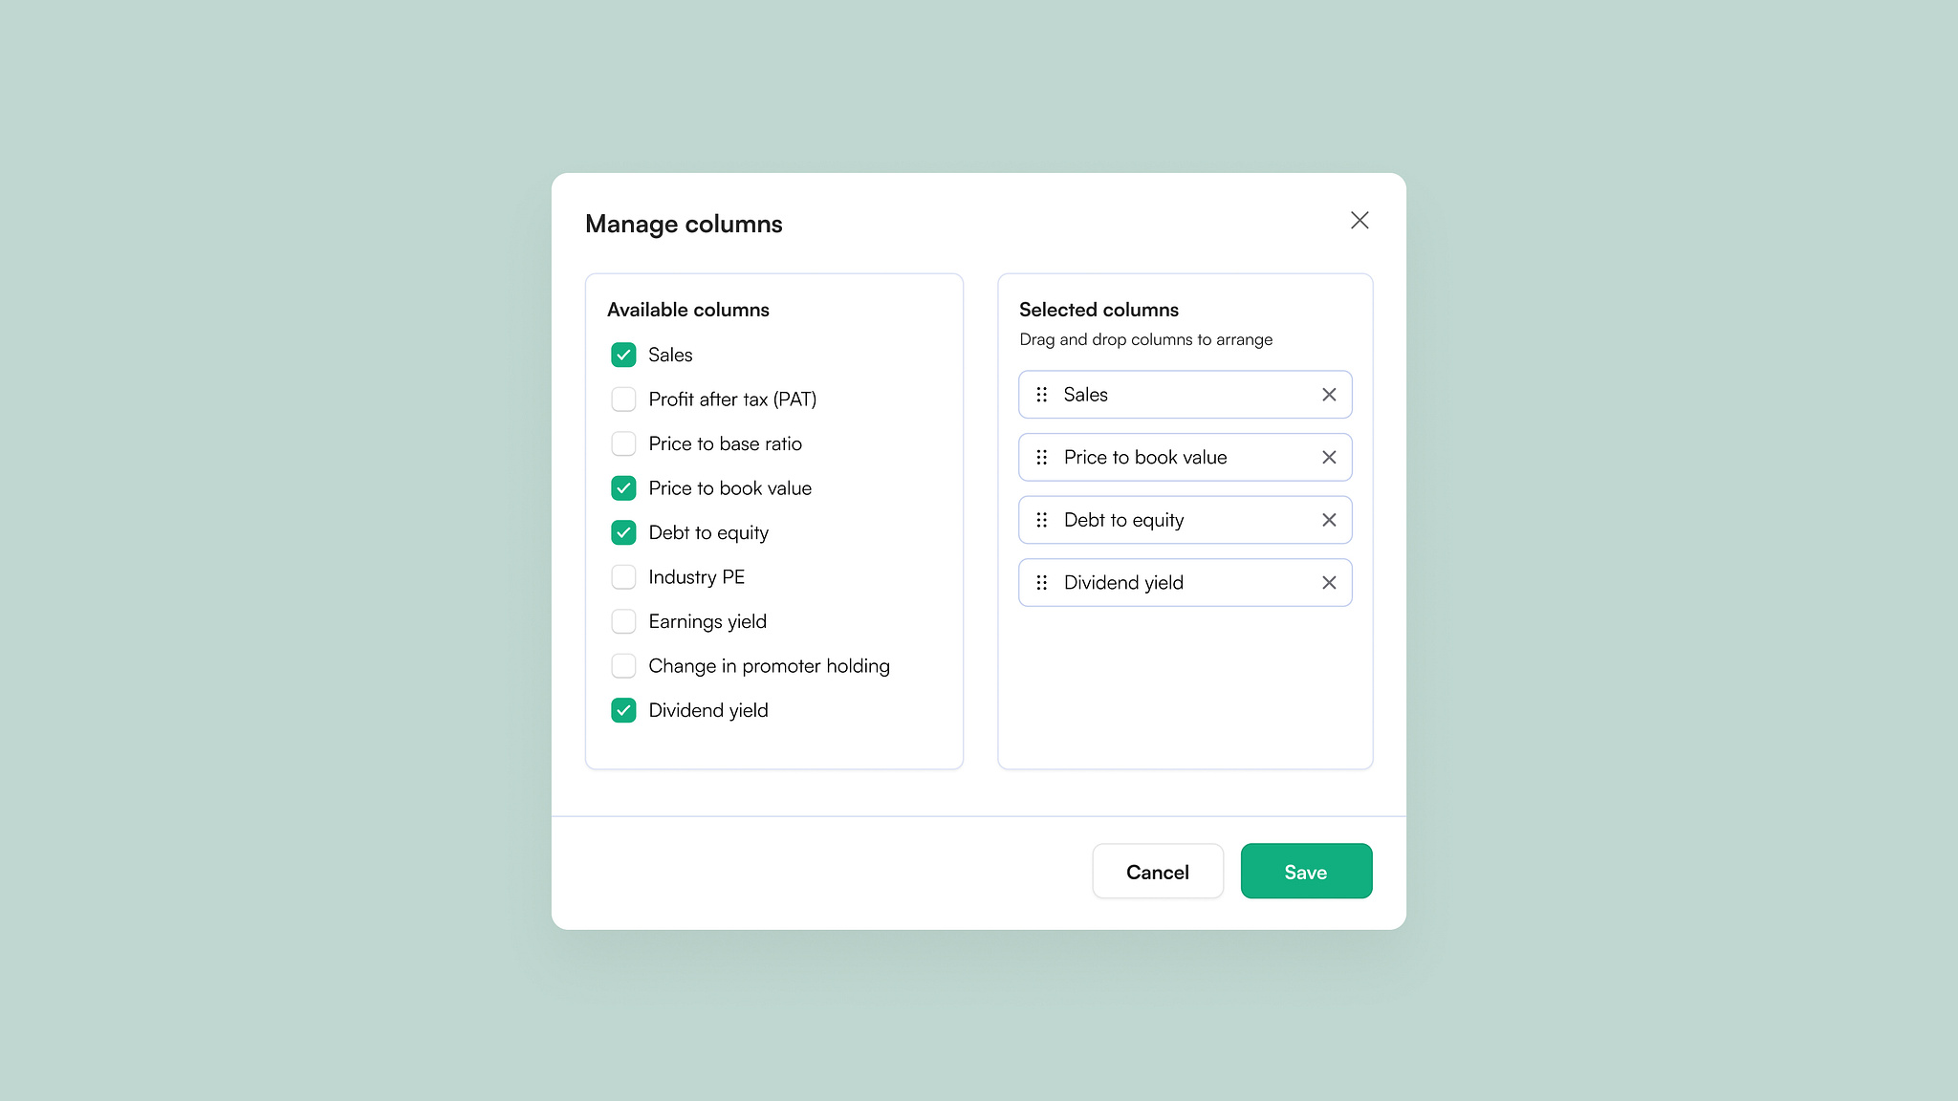Enable Profit after tax (PAT) column
The height and width of the screenshot is (1101, 1958).
(623, 399)
